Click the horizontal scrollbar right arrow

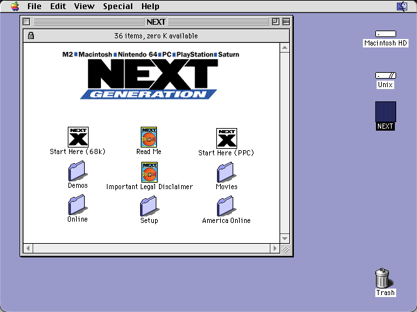tap(275, 248)
